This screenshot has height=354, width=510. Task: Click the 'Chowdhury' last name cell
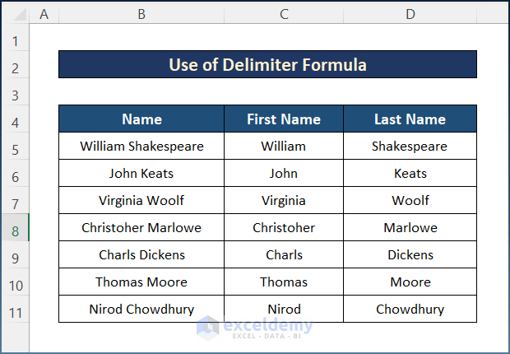pos(410,310)
